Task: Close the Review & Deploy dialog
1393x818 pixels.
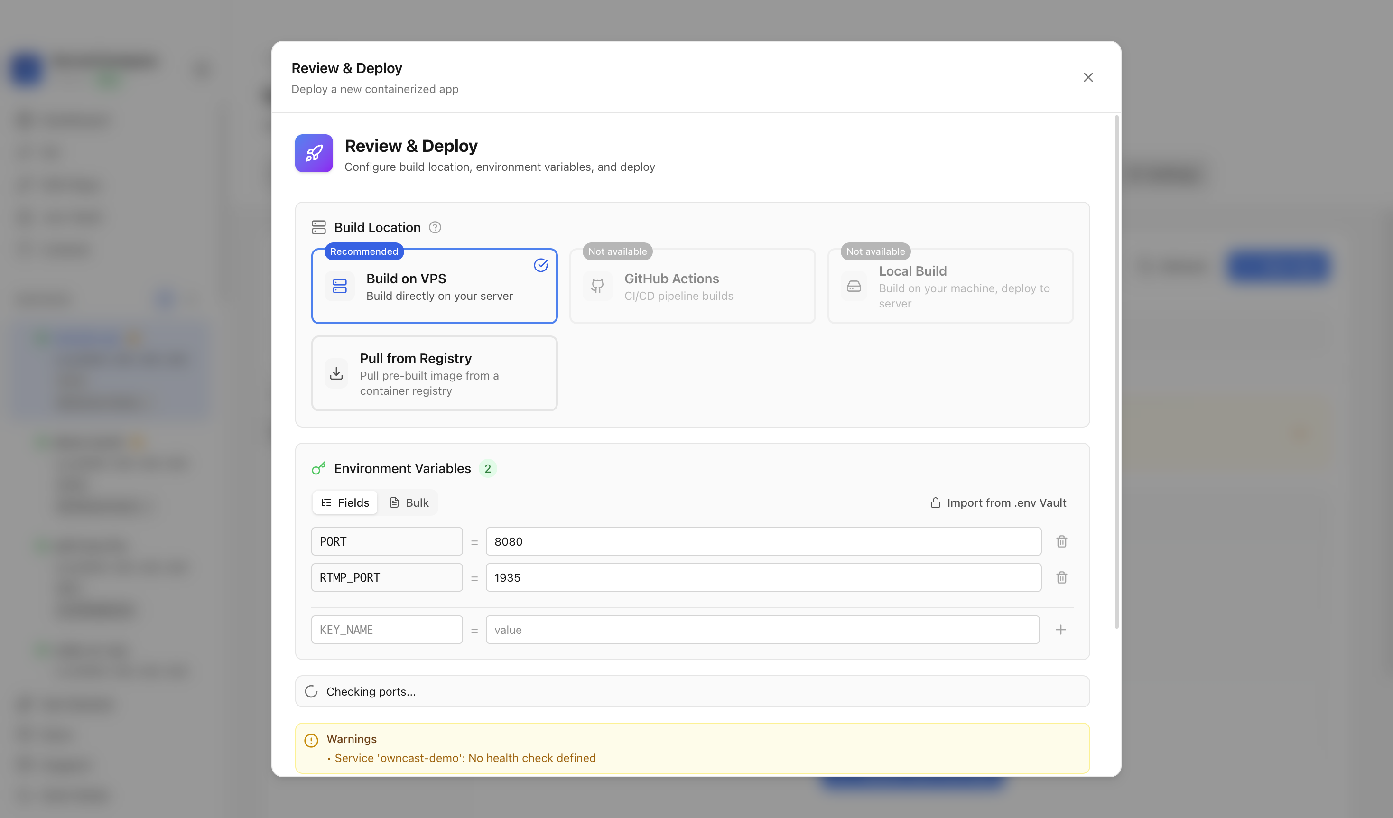Action: [x=1088, y=77]
